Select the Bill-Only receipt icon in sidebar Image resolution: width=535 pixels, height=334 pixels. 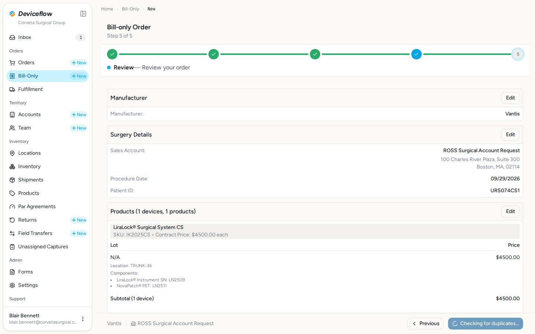[12, 76]
